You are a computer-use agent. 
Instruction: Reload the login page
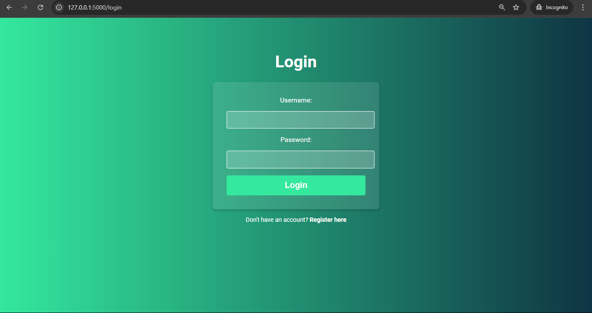click(x=40, y=7)
